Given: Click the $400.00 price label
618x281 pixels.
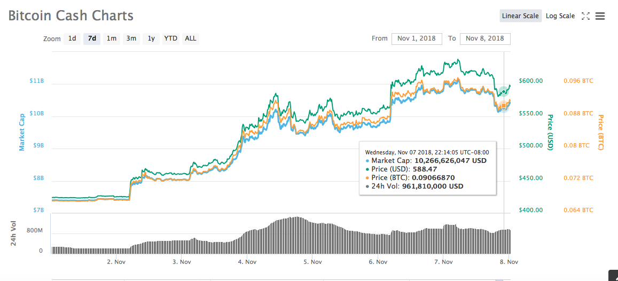Looking at the screenshot, I should 530,210.
